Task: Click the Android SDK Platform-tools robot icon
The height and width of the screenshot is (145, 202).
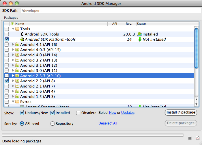Action: point(22,39)
